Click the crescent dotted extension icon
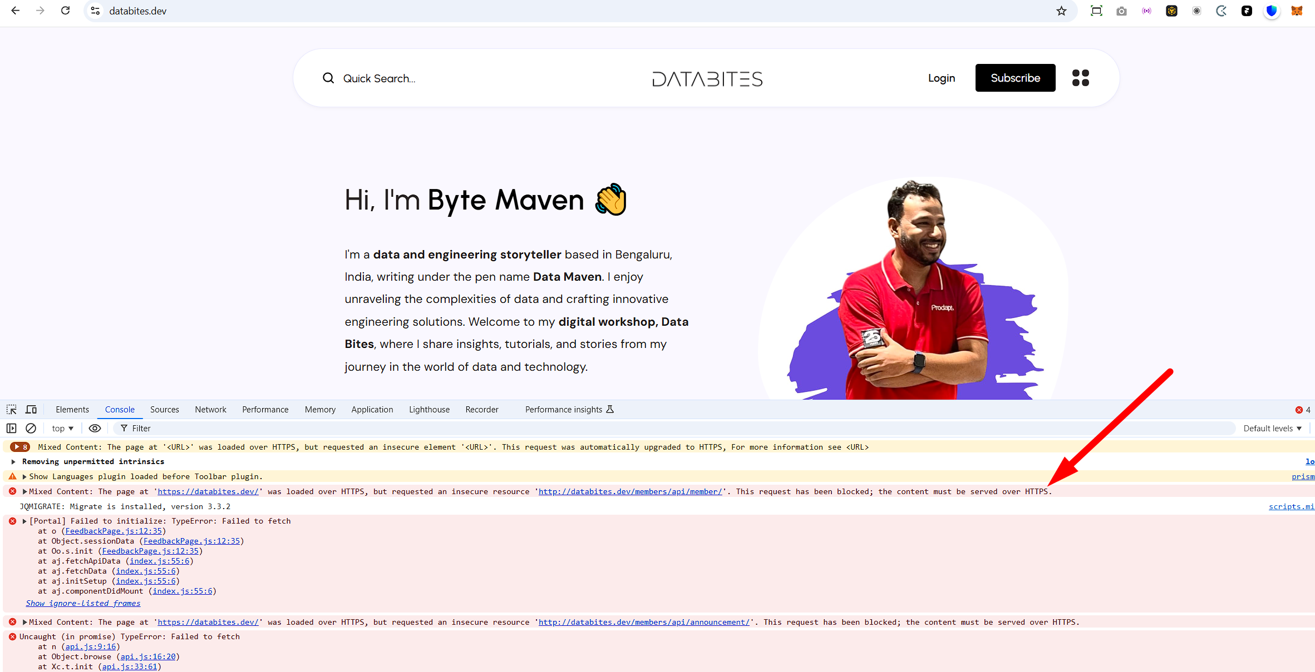Viewport: 1315px width, 672px height. pos(1222,11)
